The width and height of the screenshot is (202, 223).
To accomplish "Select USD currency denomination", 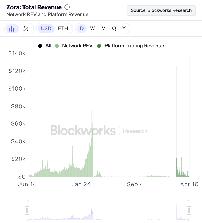I will tap(46, 29).
